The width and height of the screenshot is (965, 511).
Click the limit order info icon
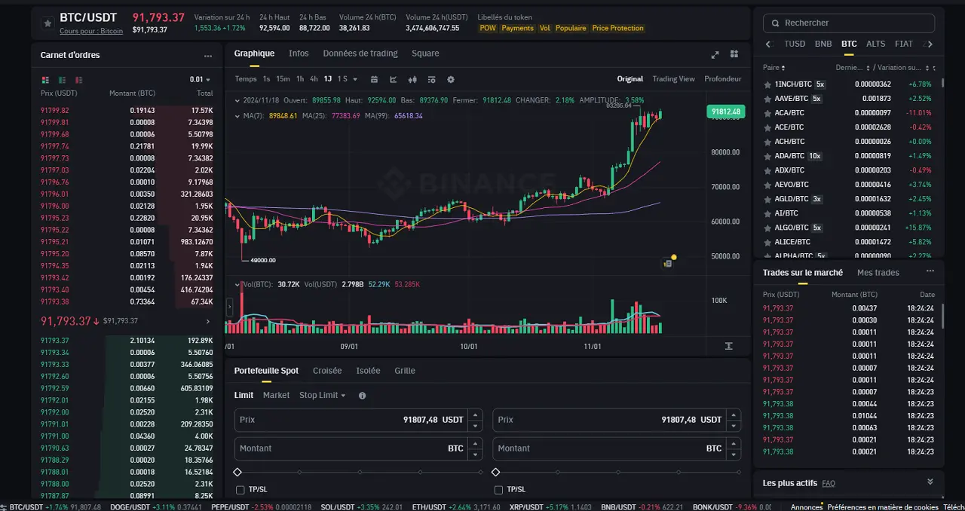pyautogui.click(x=362, y=396)
